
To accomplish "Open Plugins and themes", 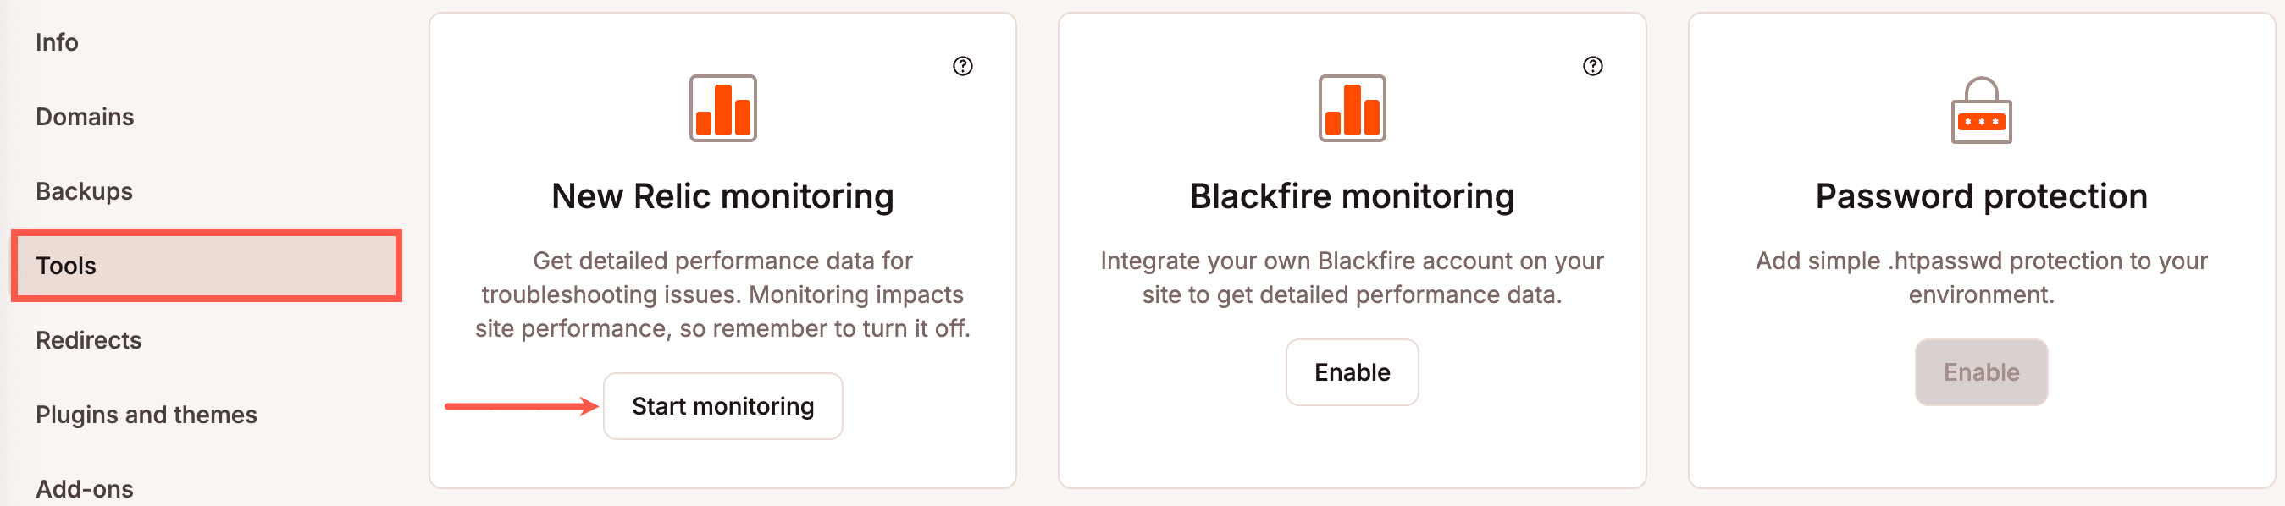I will tap(147, 414).
